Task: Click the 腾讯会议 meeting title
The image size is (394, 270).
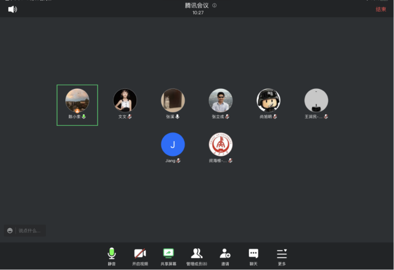Action: tap(197, 5)
